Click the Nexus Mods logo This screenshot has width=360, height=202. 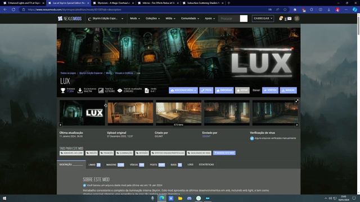click(x=70, y=19)
